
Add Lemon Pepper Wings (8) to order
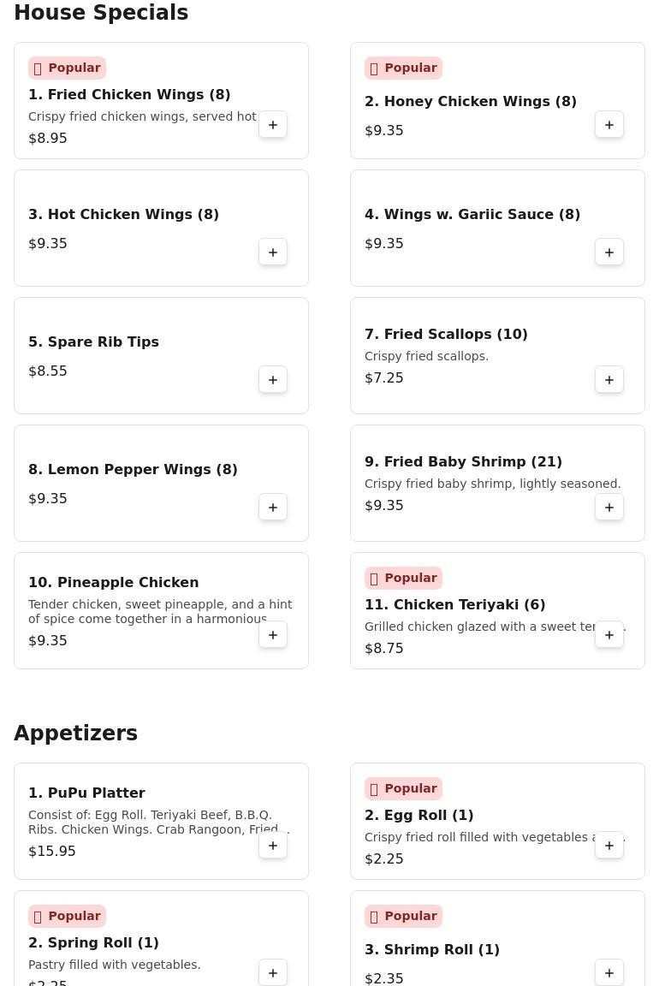[x=273, y=508]
